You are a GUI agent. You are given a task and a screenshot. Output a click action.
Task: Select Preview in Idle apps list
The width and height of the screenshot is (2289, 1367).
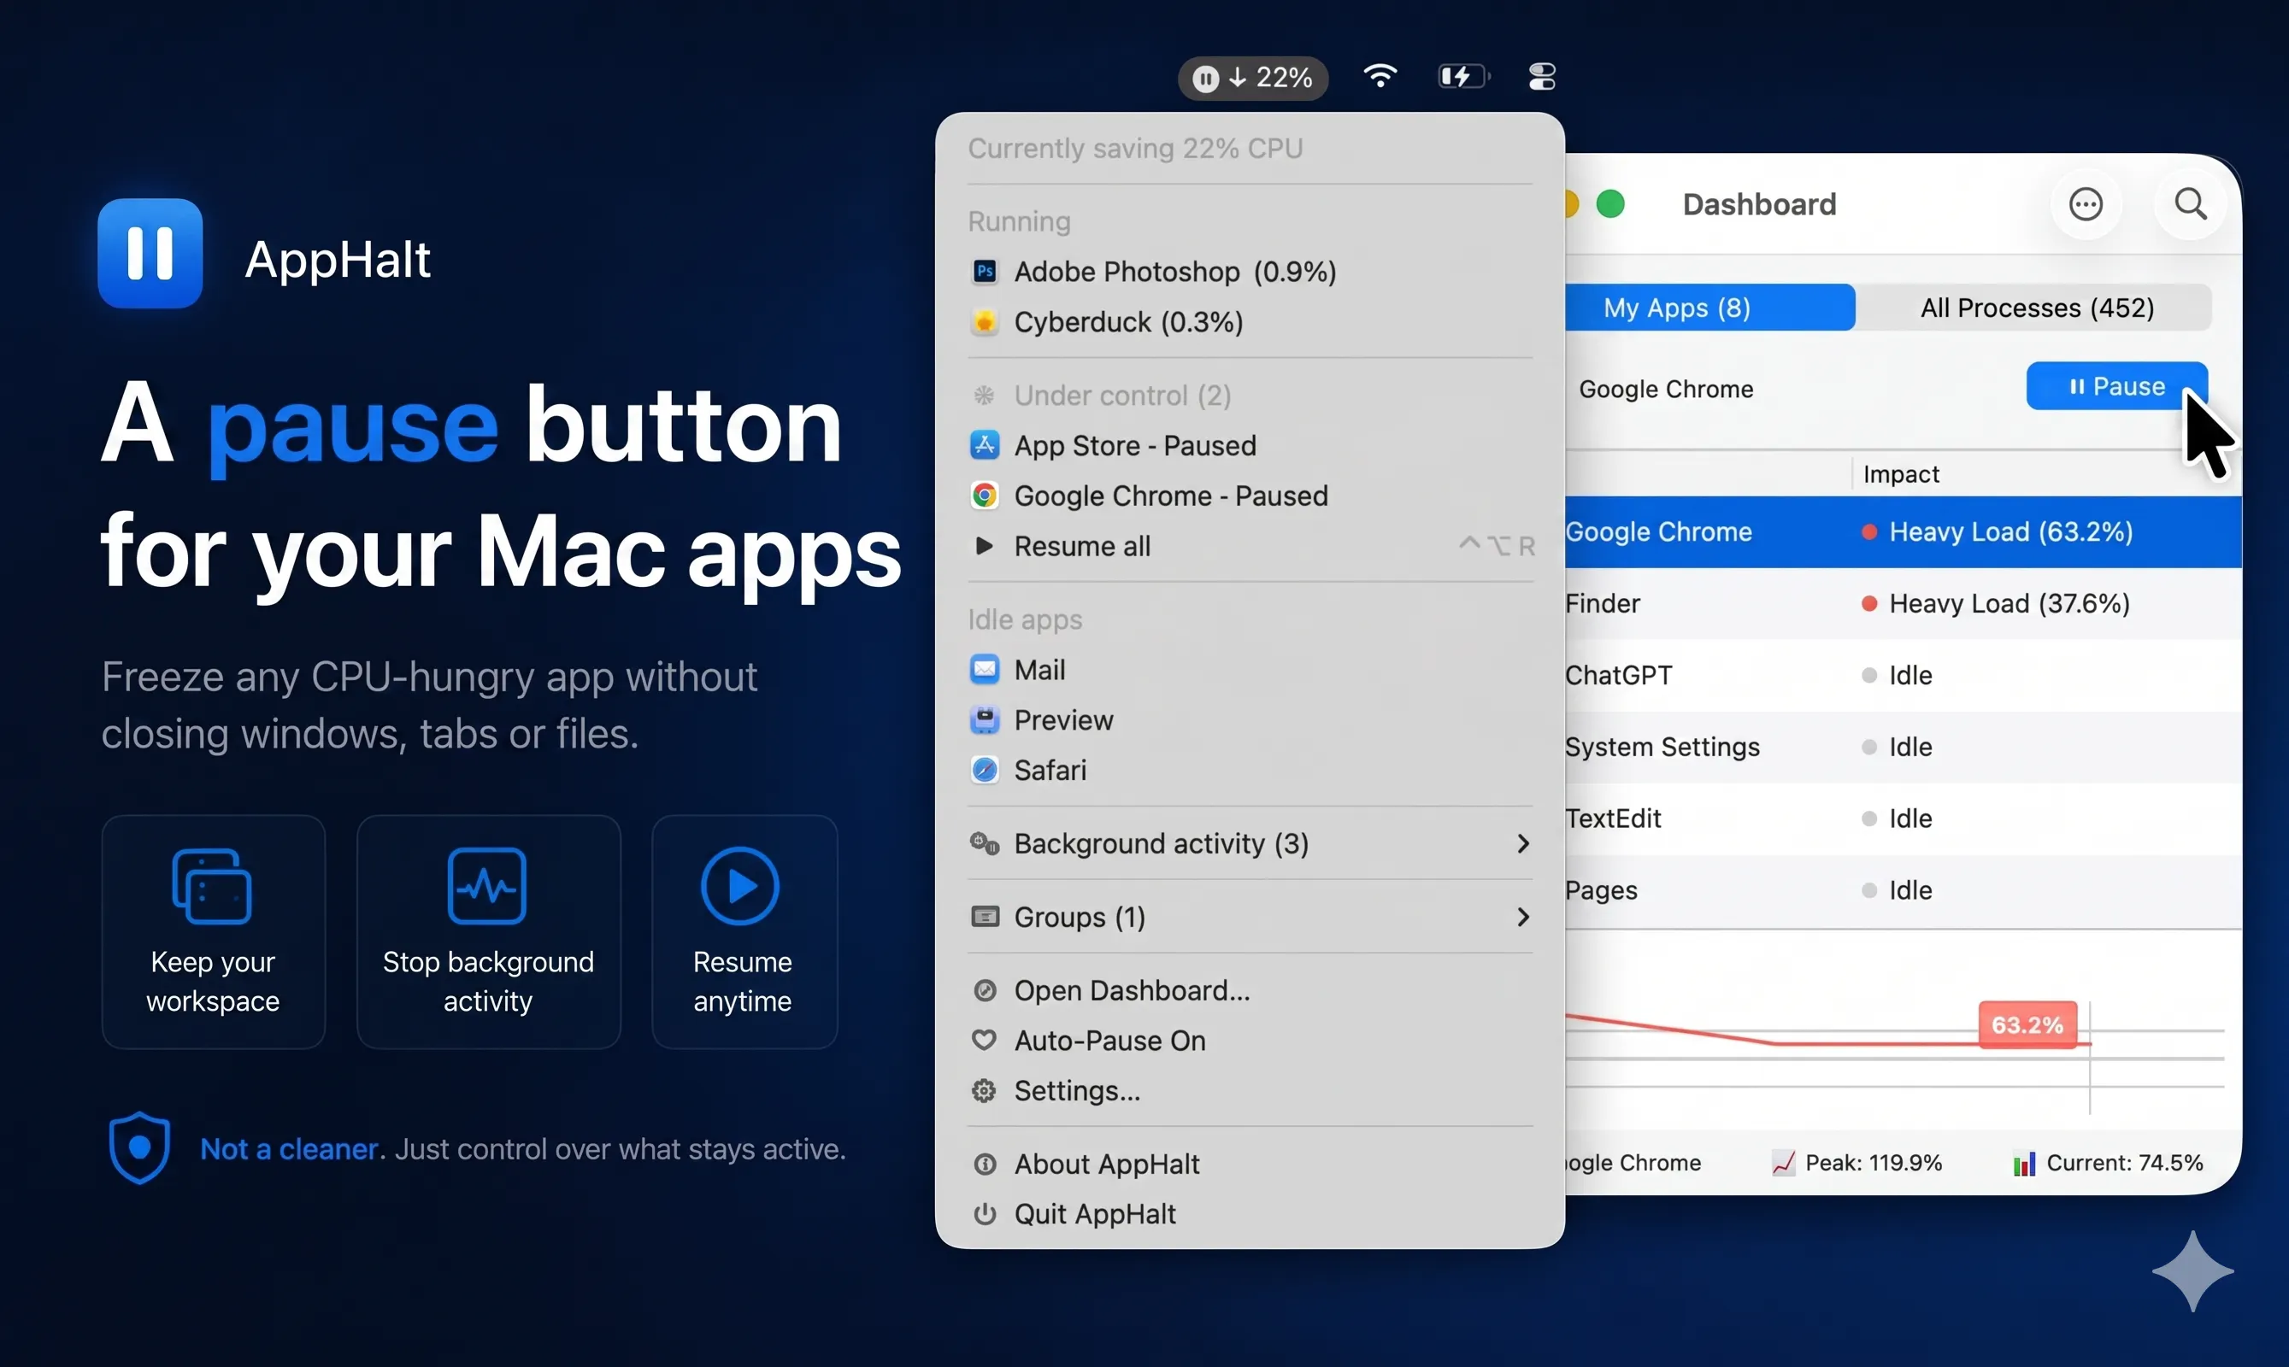click(1250, 719)
